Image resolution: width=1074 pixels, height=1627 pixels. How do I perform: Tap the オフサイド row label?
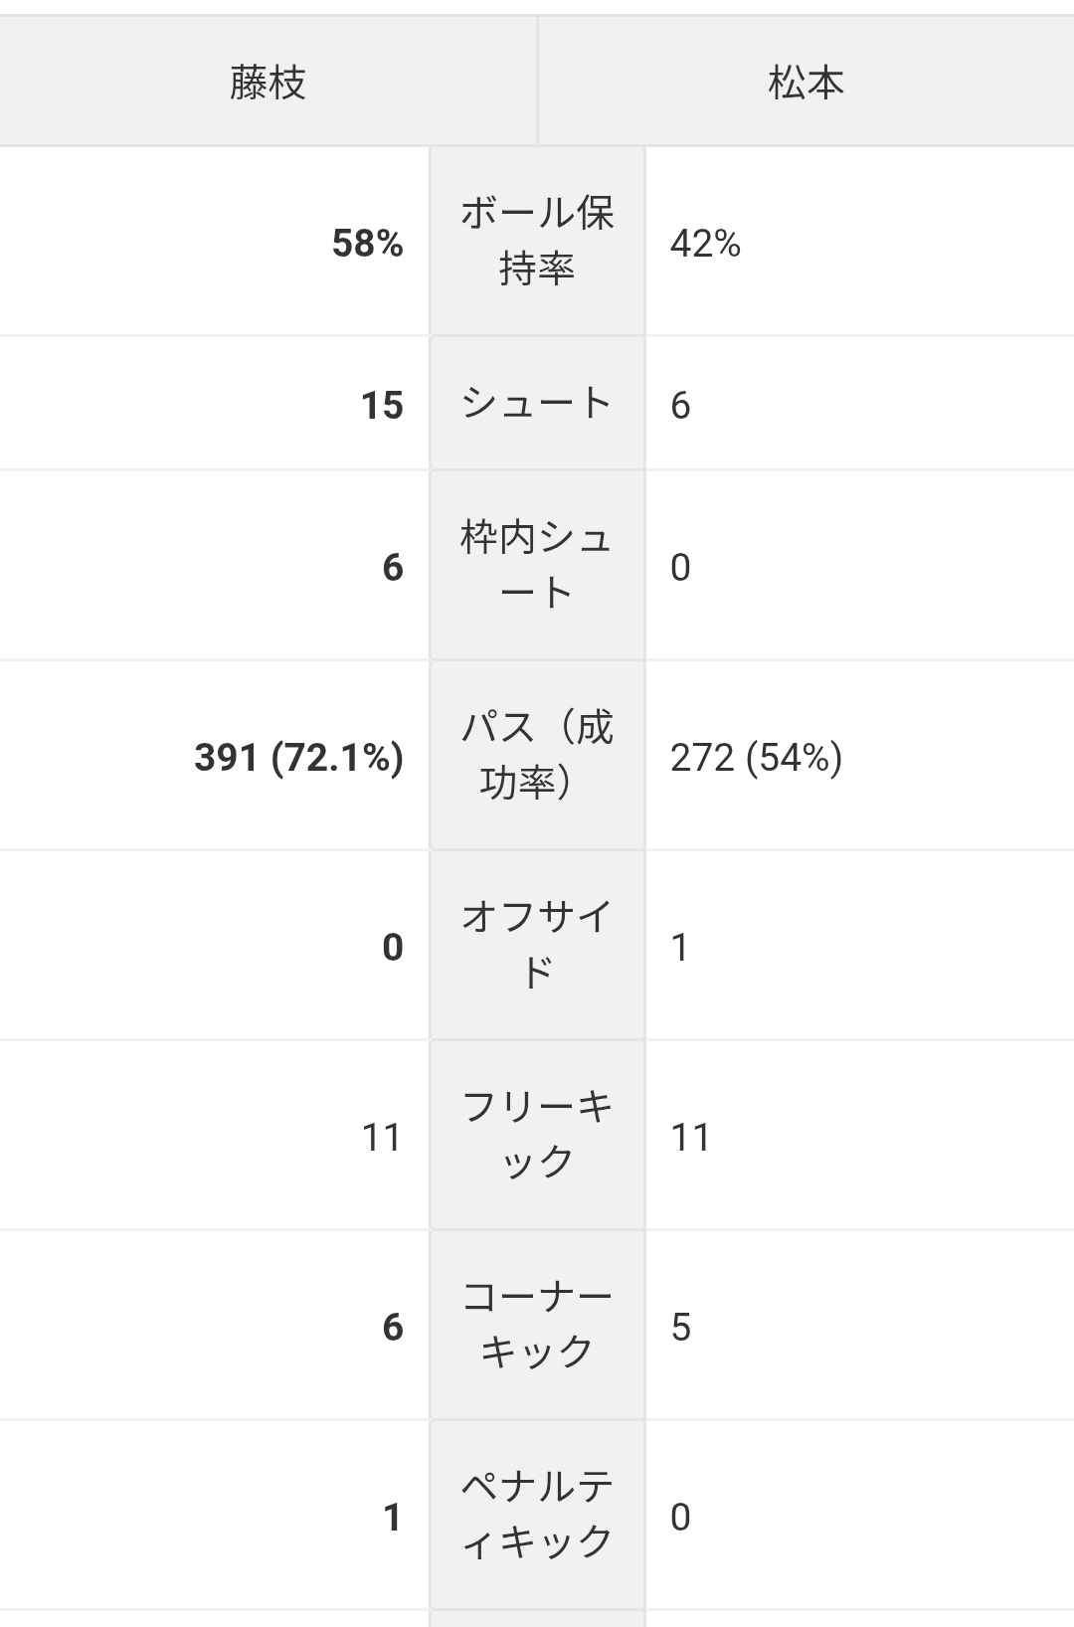[537, 945]
